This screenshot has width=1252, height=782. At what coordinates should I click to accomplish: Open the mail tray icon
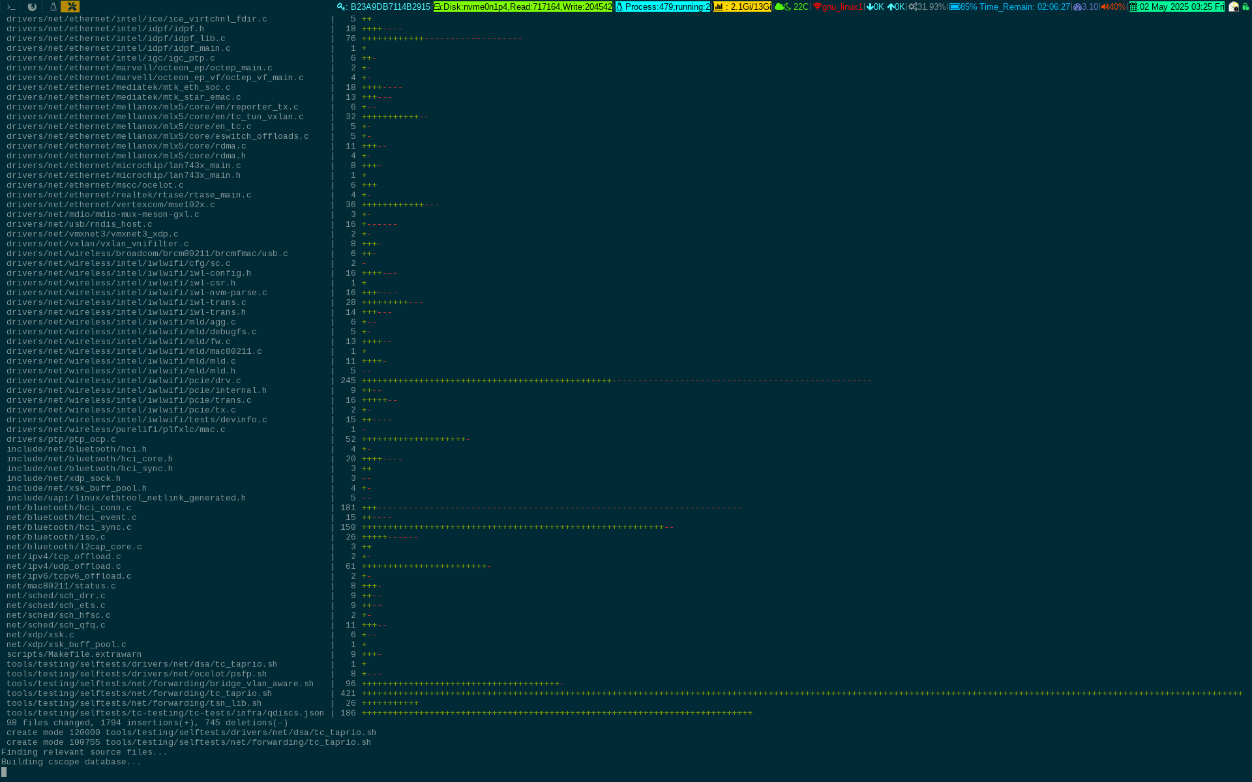pos(1234,7)
